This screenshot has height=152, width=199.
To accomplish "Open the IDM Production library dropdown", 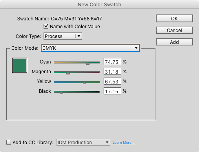I will tap(83, 142).
